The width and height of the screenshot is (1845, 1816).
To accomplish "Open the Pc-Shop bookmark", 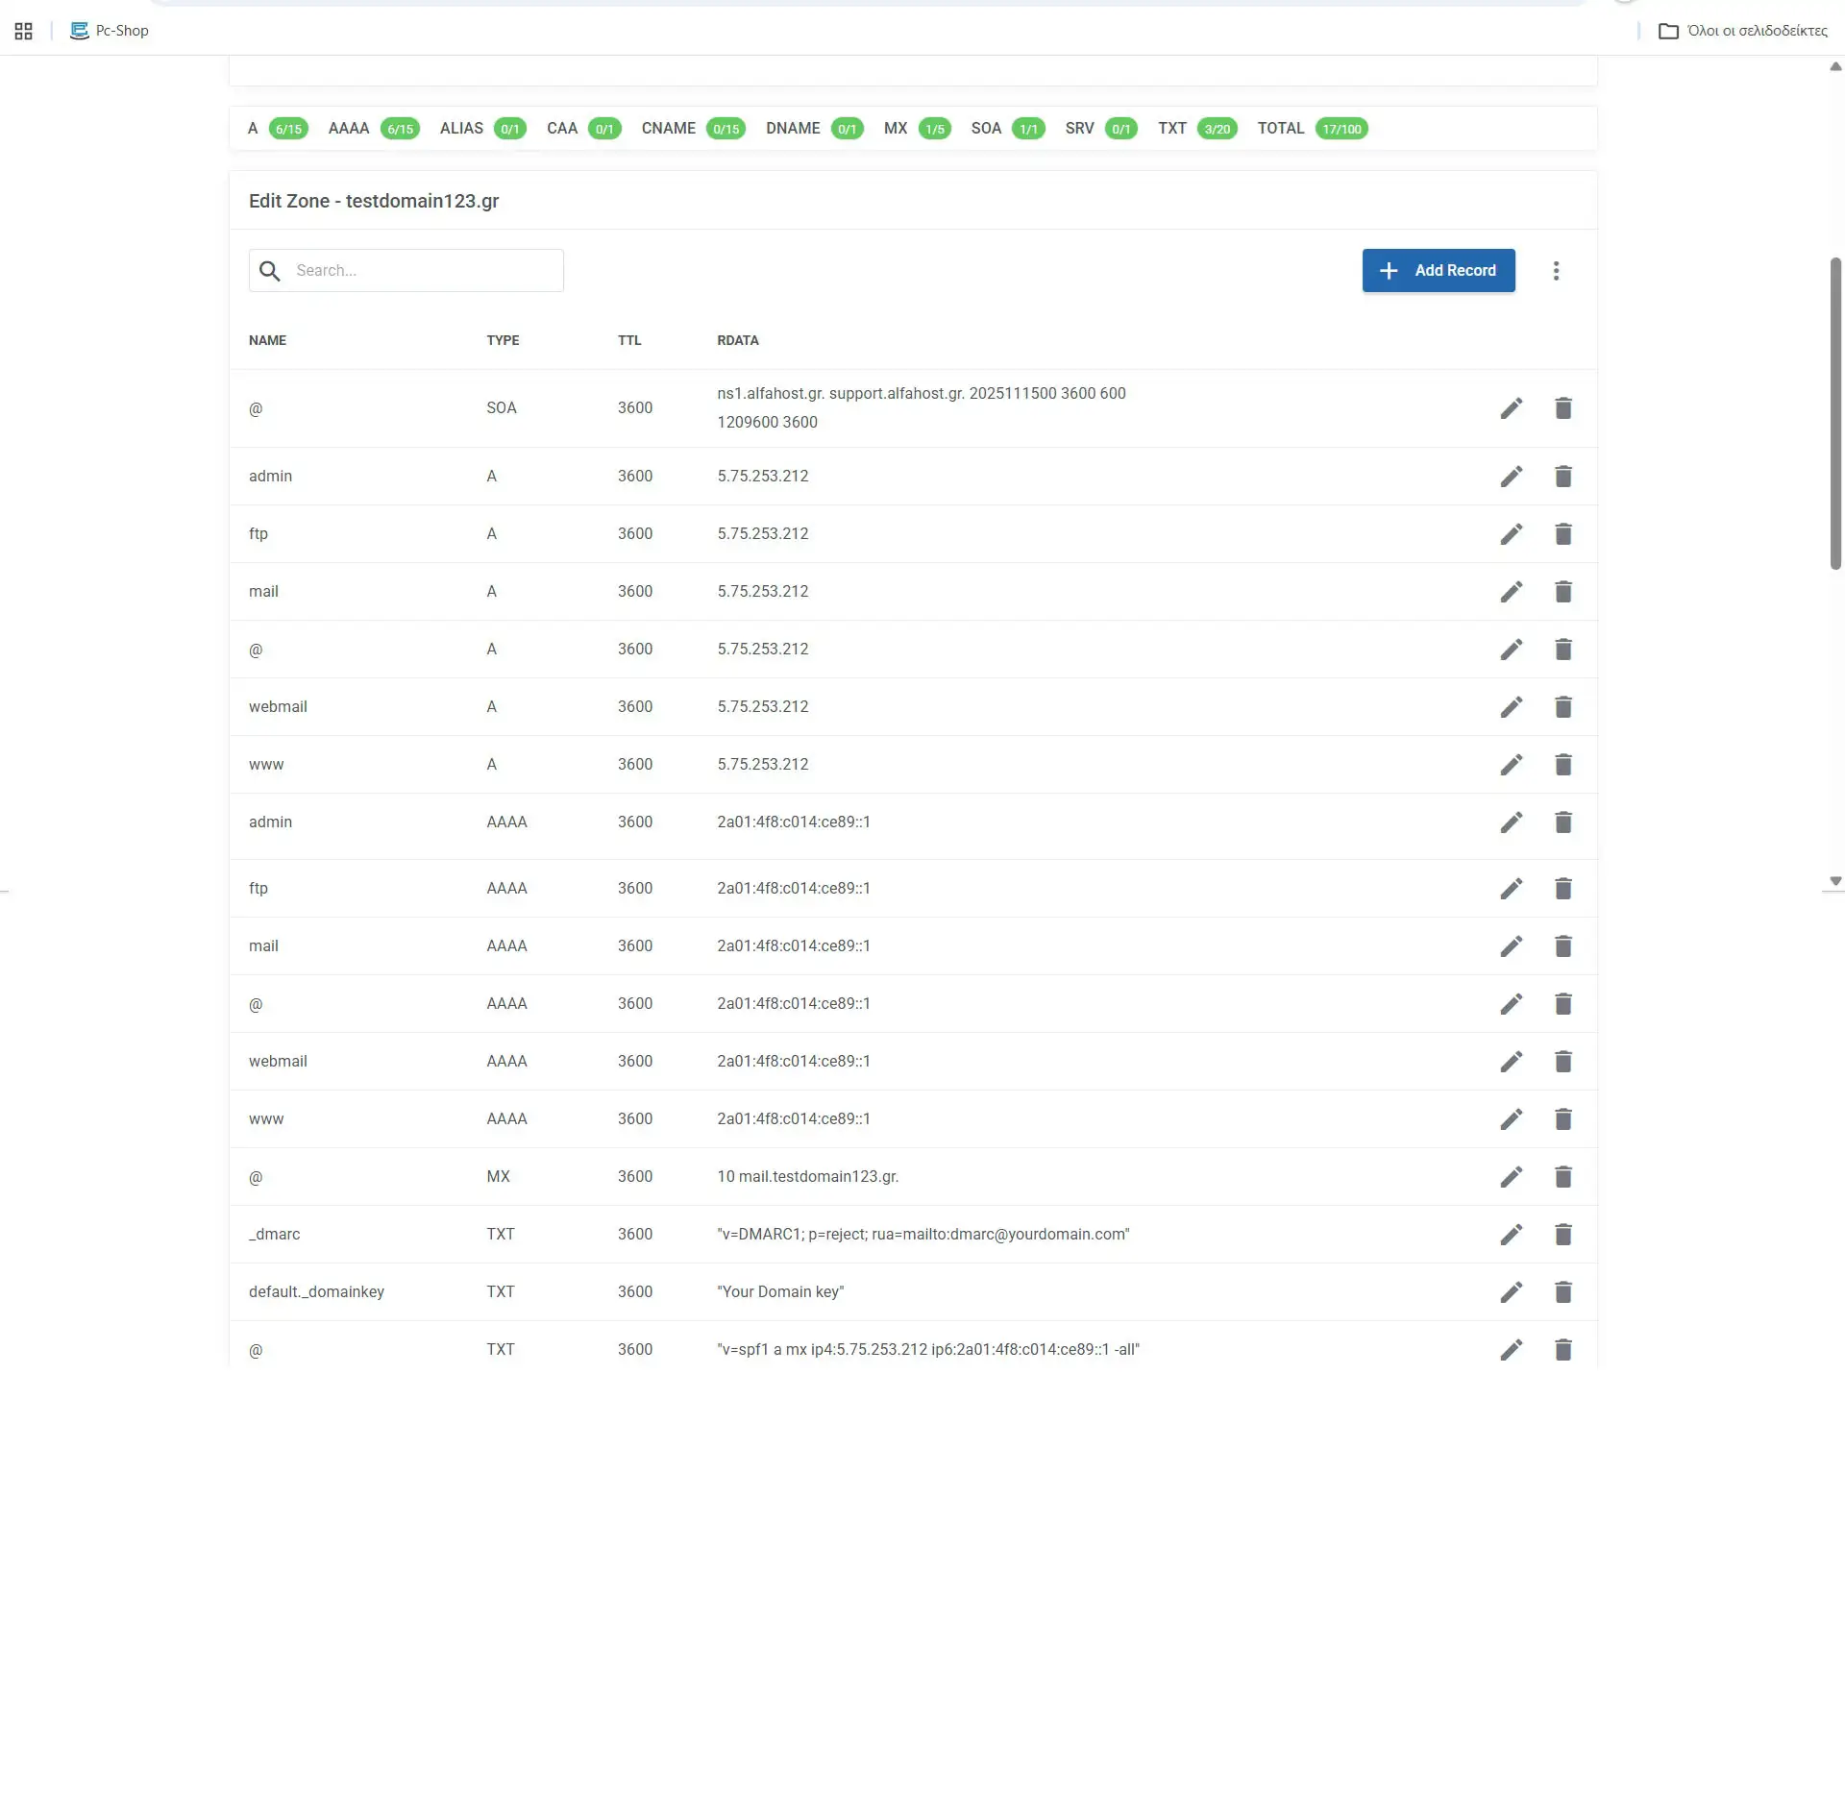I will click(109, 30).
